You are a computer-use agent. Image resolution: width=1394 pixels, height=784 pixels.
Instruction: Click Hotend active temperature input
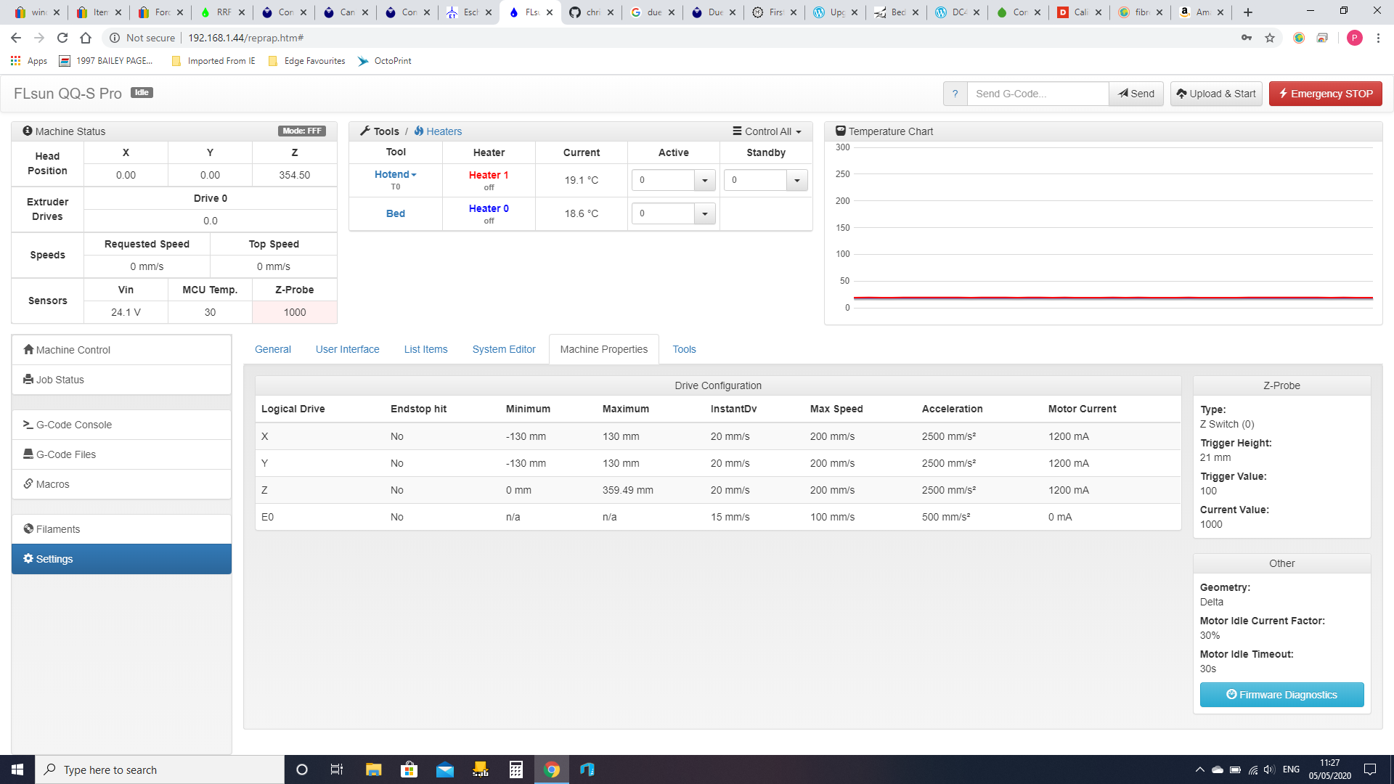pos(663,180)
